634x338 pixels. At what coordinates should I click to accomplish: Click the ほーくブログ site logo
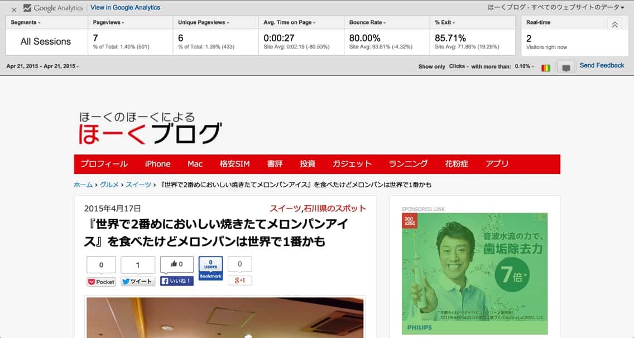[150, 128]
